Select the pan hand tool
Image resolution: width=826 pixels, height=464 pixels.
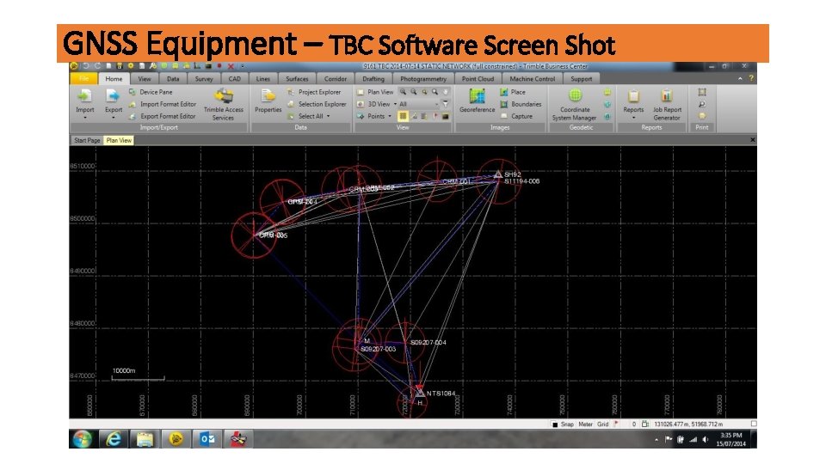pos(445,92)
